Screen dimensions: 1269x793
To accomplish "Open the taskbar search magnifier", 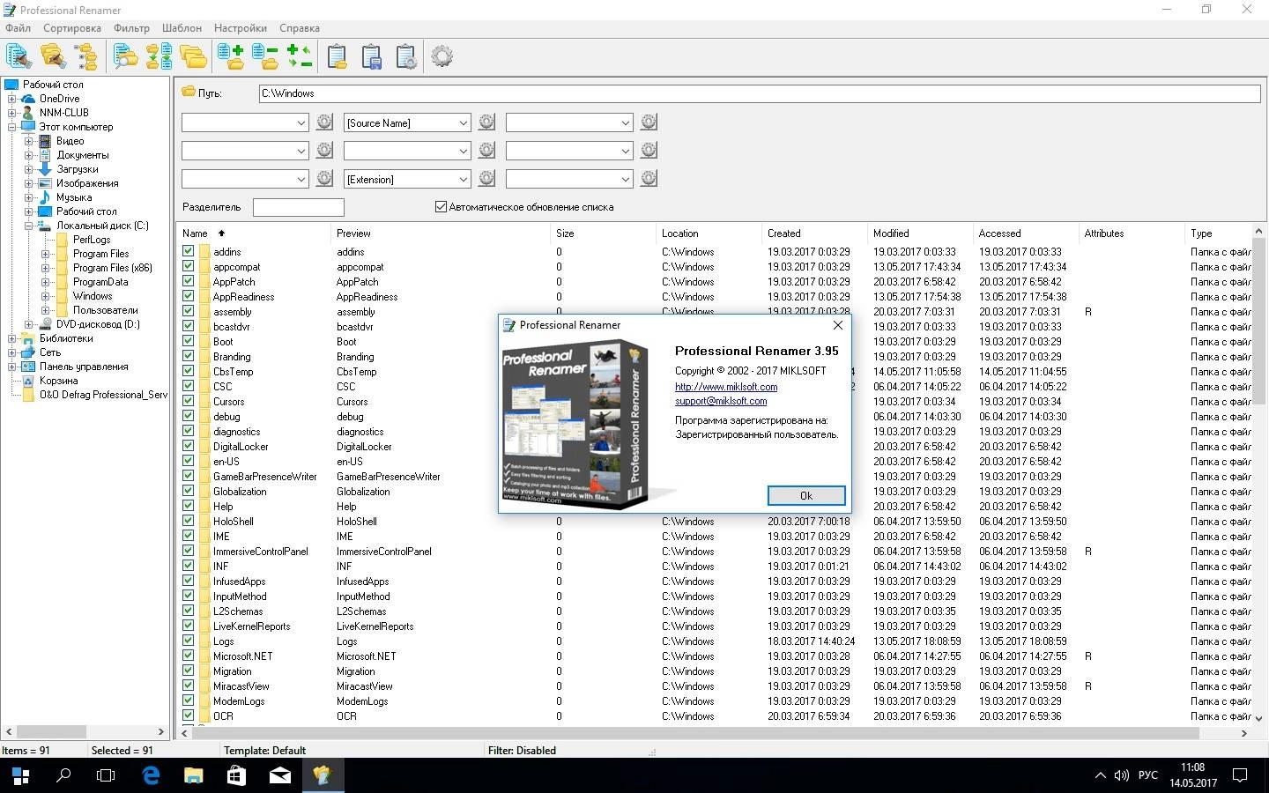I will click(63, 775).
